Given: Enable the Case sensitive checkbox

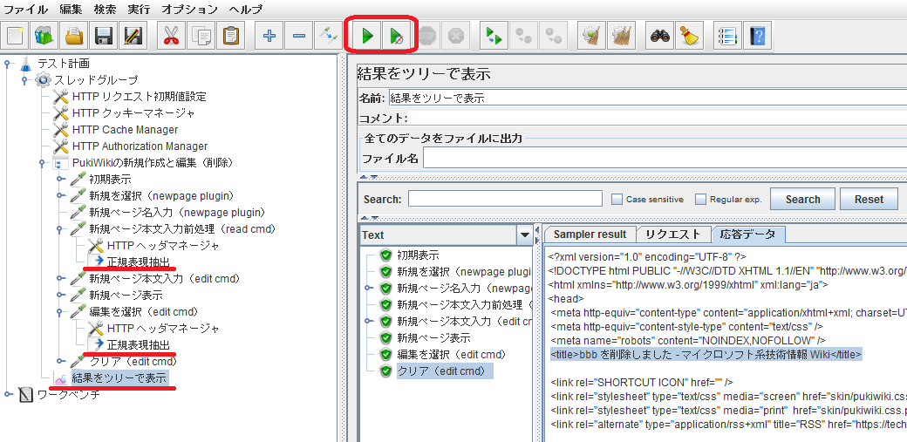Looking at the screenshot, I should pos(617,200).
